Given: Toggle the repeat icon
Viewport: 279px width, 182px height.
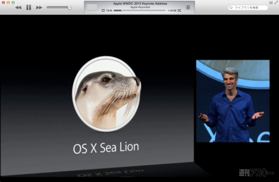Looking at the screenshot, I should [103, 11].
